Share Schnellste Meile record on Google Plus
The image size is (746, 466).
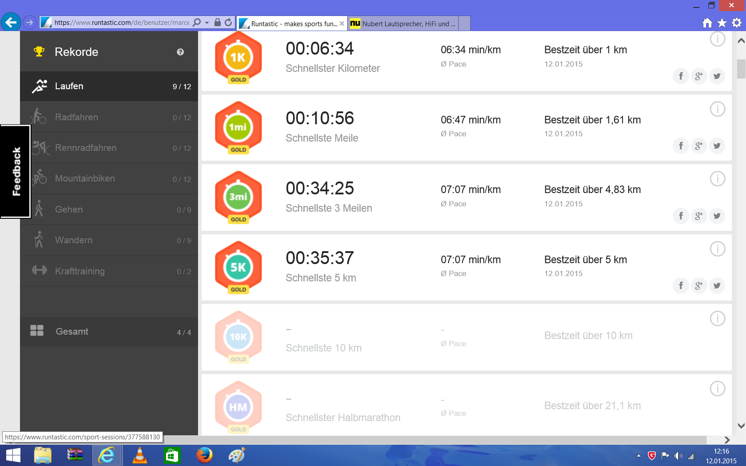point(698,146)
